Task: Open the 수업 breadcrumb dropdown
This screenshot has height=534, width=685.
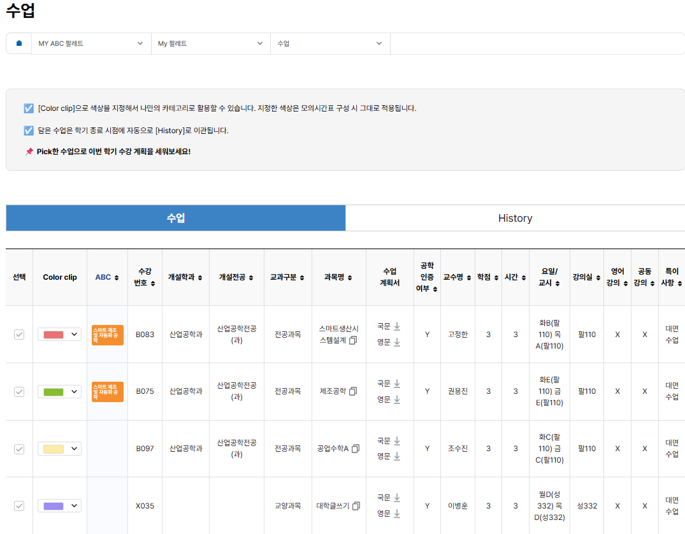Action: [329, 43]
